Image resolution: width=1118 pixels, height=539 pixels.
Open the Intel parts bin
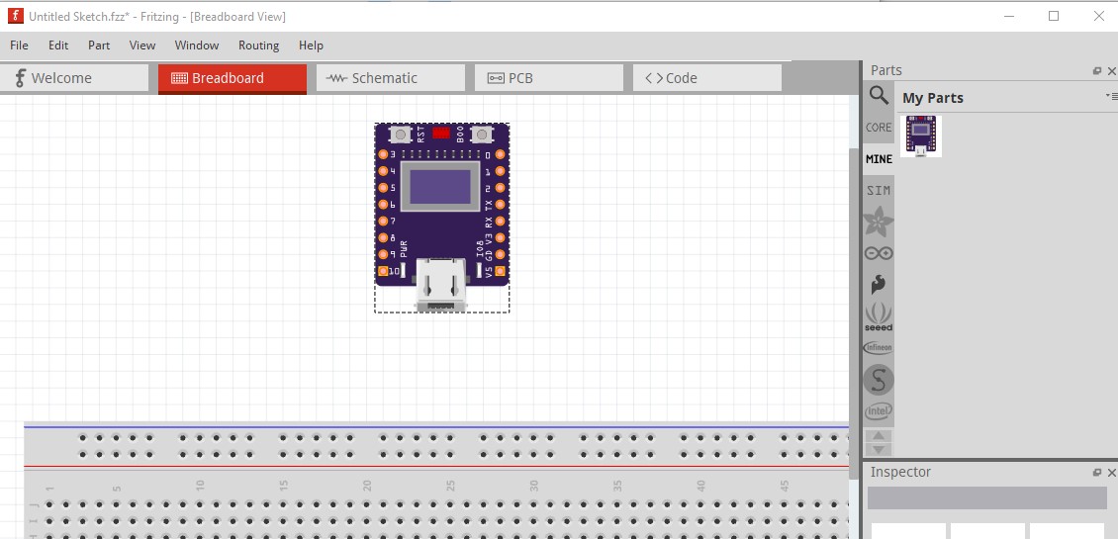878,410
